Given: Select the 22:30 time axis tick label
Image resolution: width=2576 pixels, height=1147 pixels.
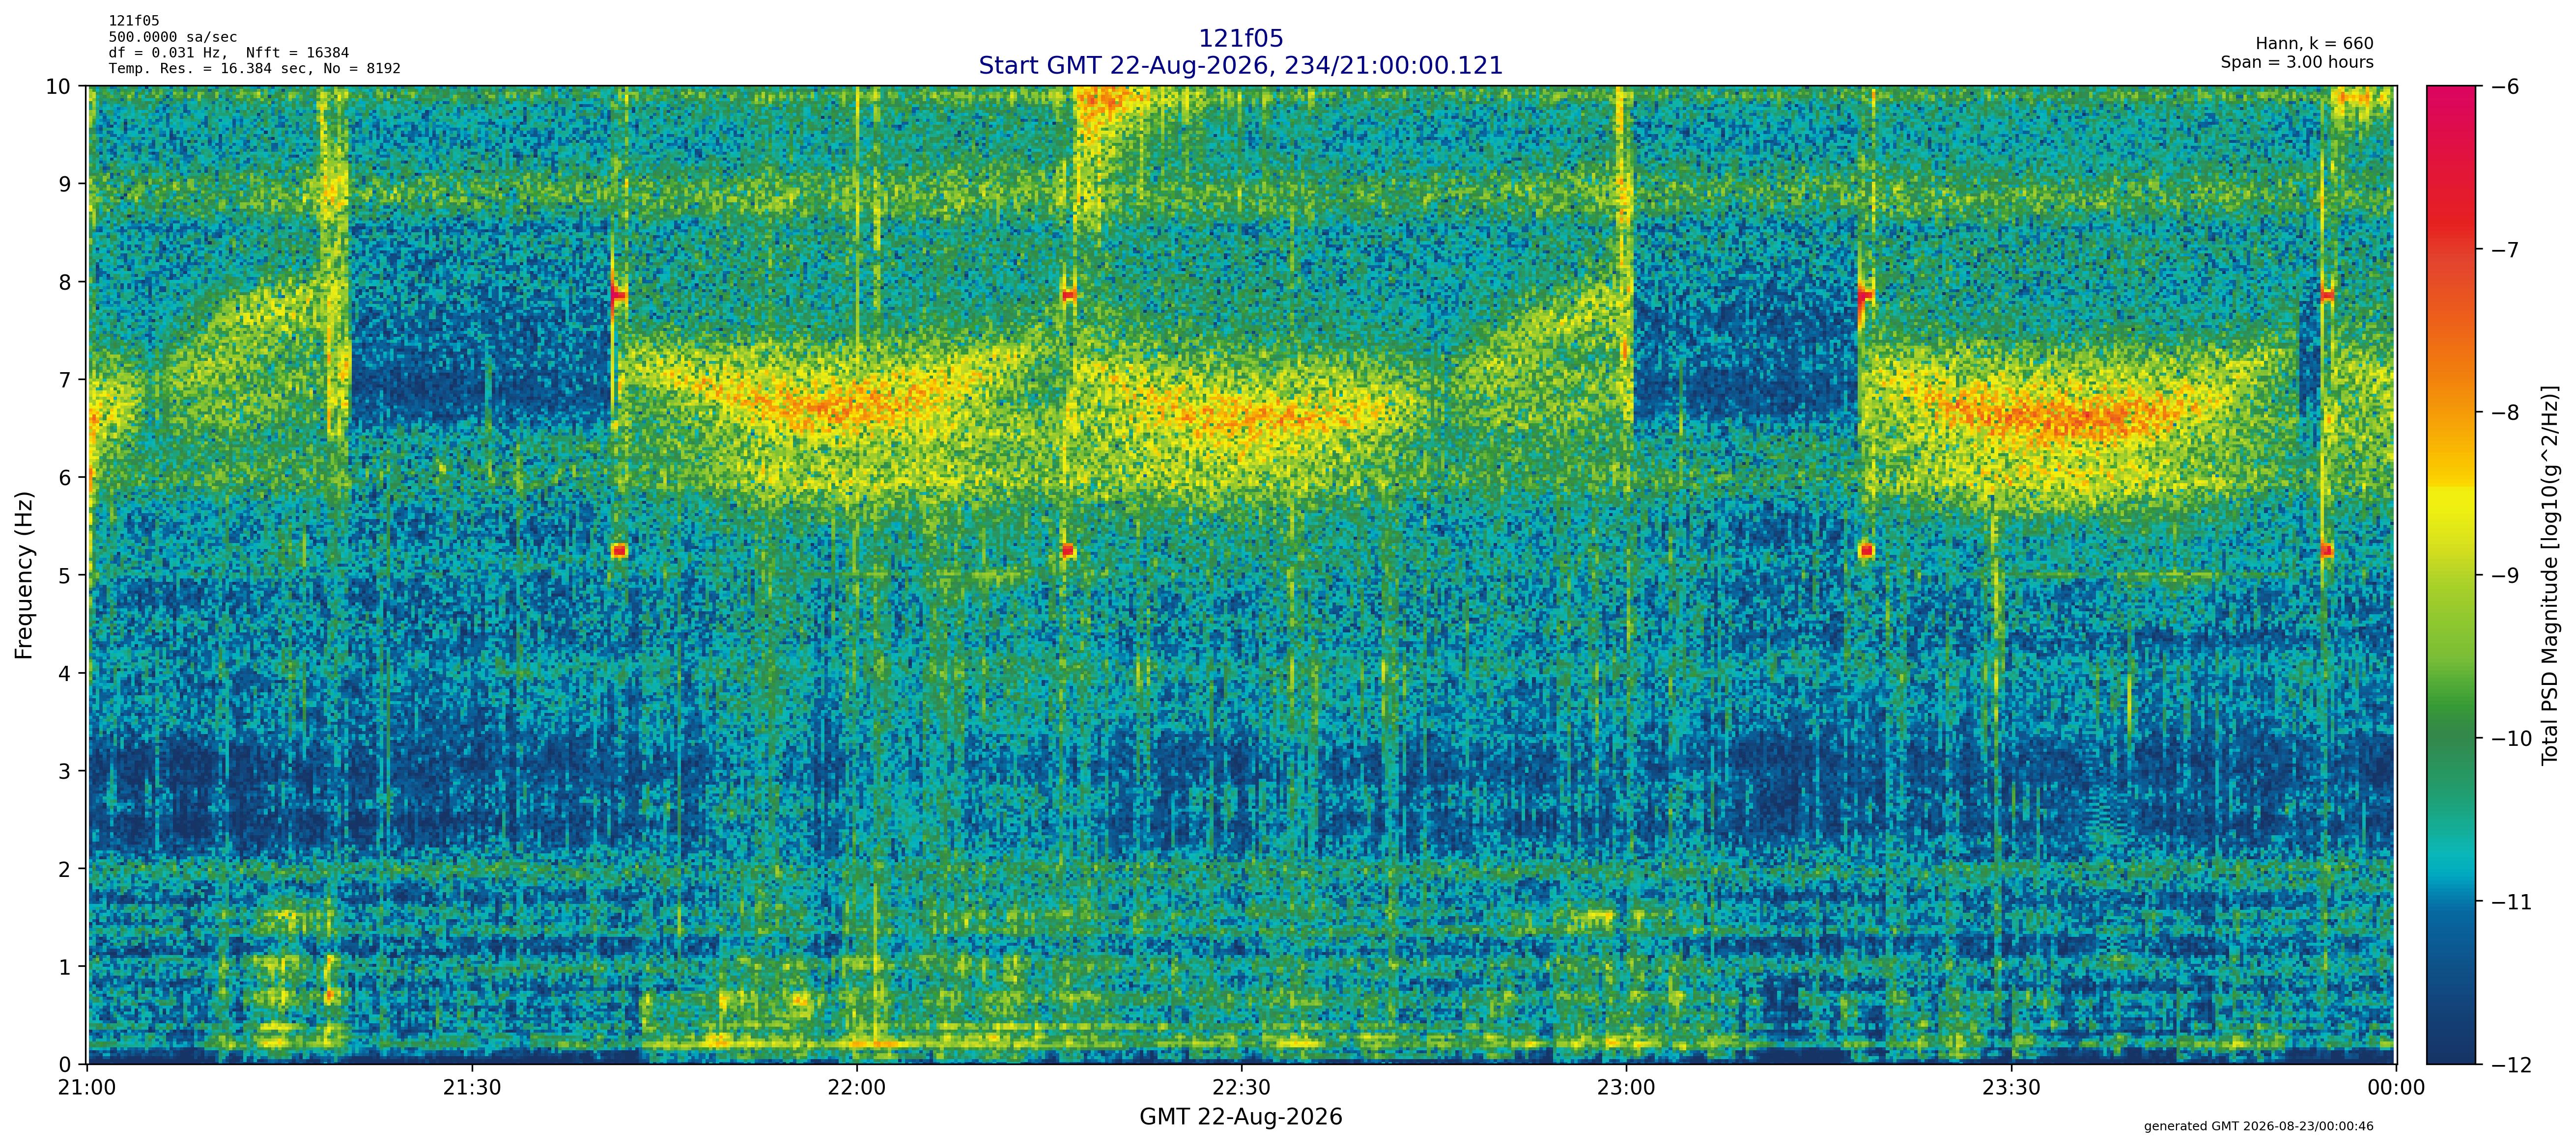Looking at the screenshot, I should (x=1241, y=1087).
